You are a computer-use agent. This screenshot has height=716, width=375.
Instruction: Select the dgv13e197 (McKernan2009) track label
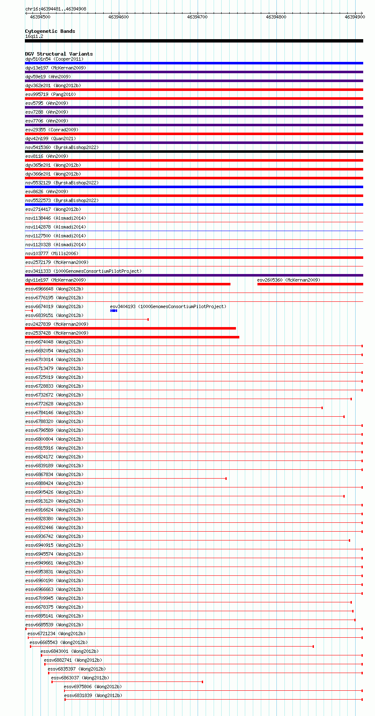56,68
